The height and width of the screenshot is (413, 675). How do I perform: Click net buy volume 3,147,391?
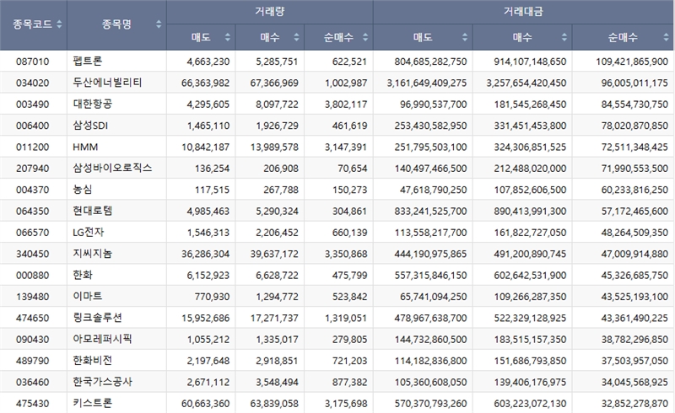346,147
